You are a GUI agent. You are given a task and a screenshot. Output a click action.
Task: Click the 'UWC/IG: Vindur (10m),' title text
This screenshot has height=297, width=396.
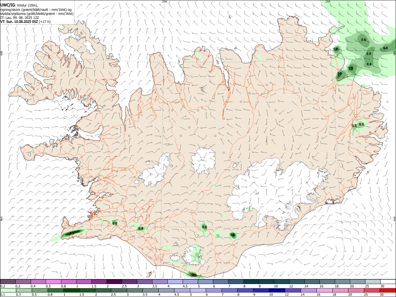(19, 5)
